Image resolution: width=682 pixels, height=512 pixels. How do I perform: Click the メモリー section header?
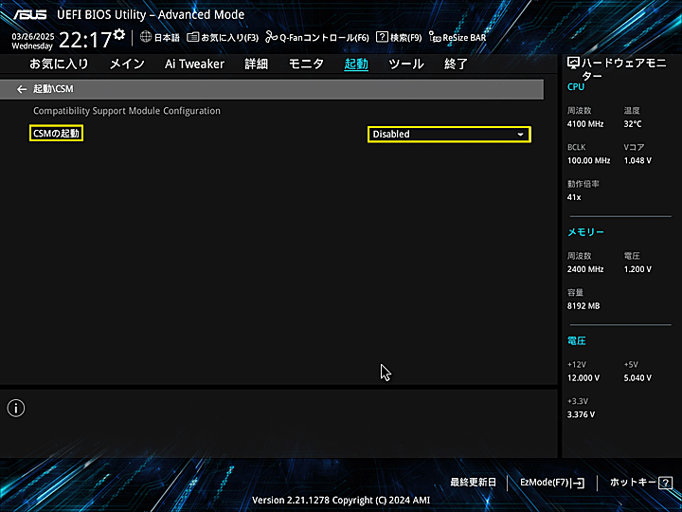click(585, 232)
